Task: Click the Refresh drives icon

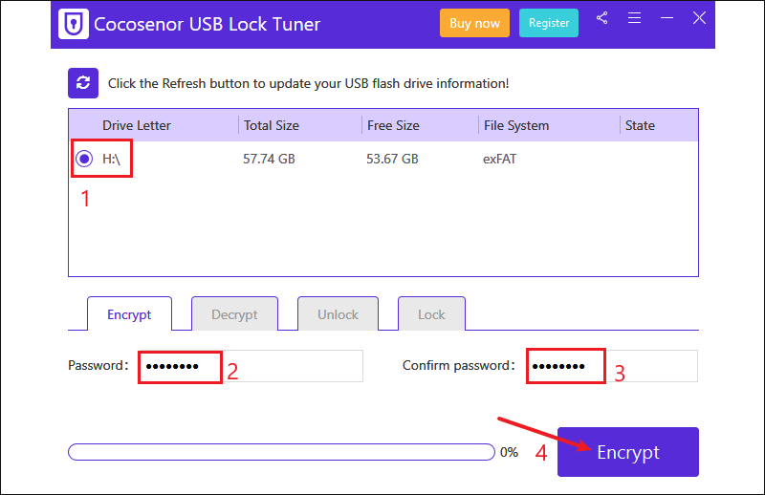Action: click(83, 83)
